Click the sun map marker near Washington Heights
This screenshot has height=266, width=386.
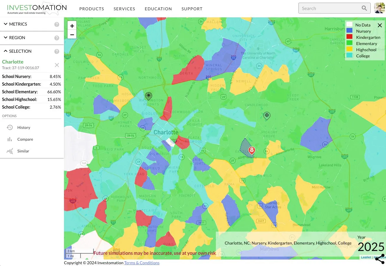pyautogui.click(x=148, y=96)
